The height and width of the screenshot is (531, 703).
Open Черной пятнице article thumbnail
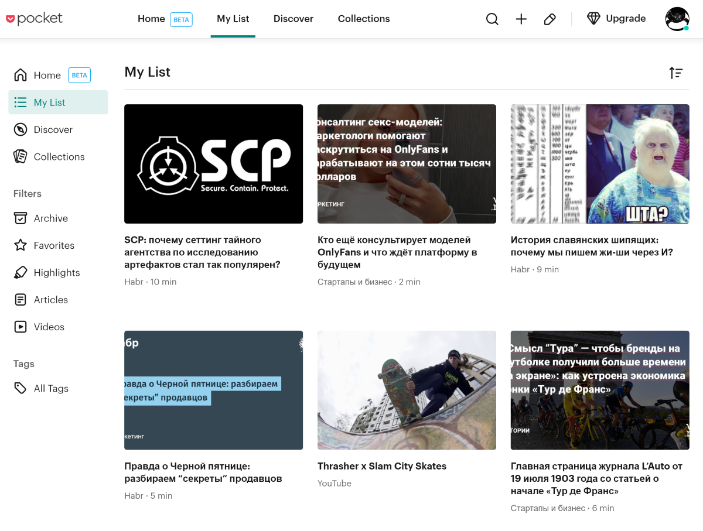pyautogui.click(x=213, y=390)
